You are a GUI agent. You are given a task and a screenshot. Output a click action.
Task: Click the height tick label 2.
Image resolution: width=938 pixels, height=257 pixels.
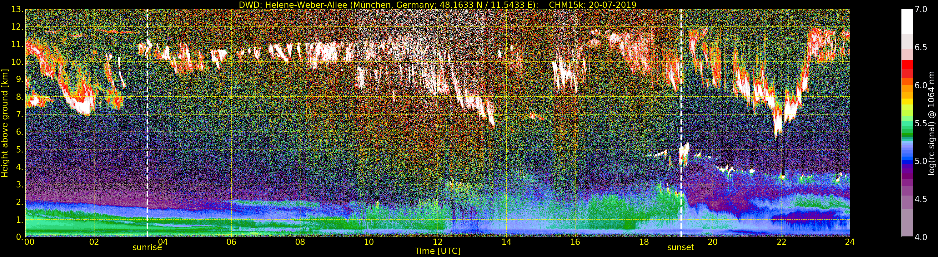(x=19, y=202)
